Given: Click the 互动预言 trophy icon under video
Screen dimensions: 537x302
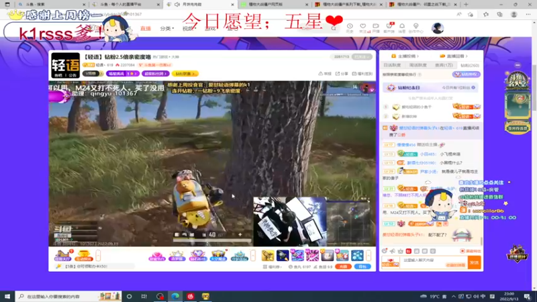Looking at the screenshot, I should pyautogui.click(x=83, y=256).
